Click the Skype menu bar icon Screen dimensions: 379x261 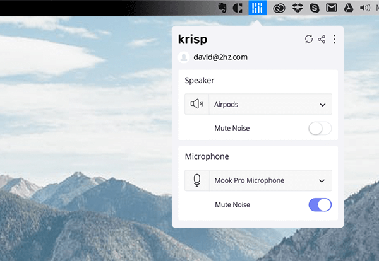315,8
